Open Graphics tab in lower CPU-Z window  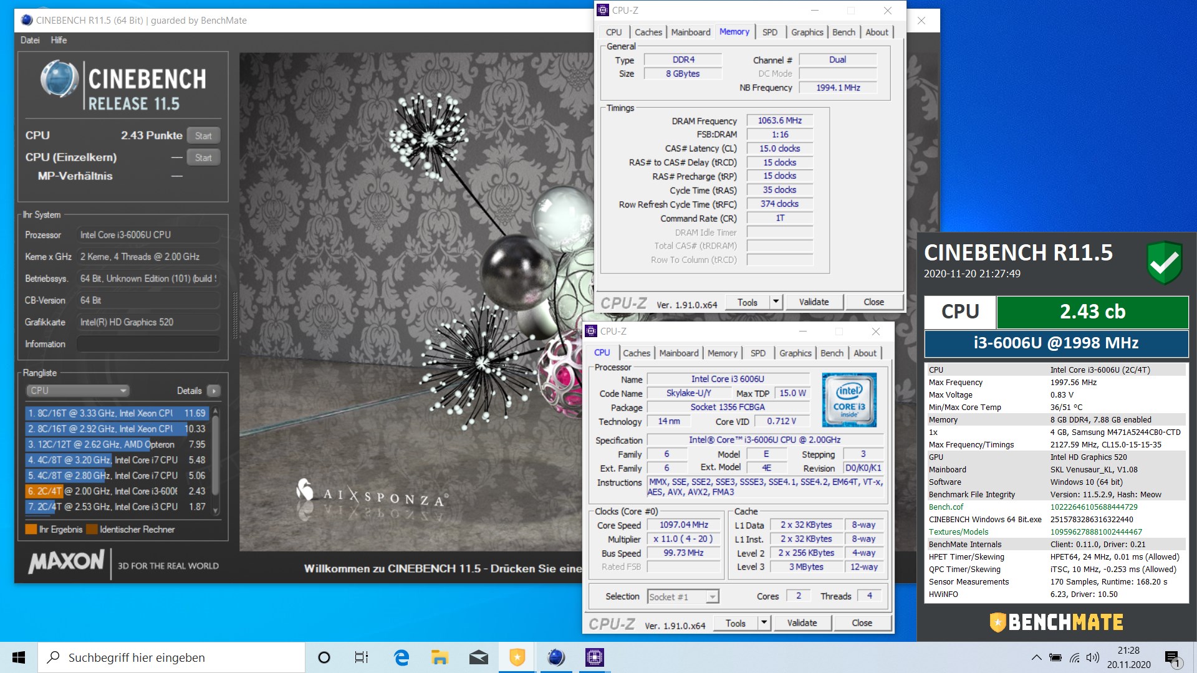coord(795,353)
